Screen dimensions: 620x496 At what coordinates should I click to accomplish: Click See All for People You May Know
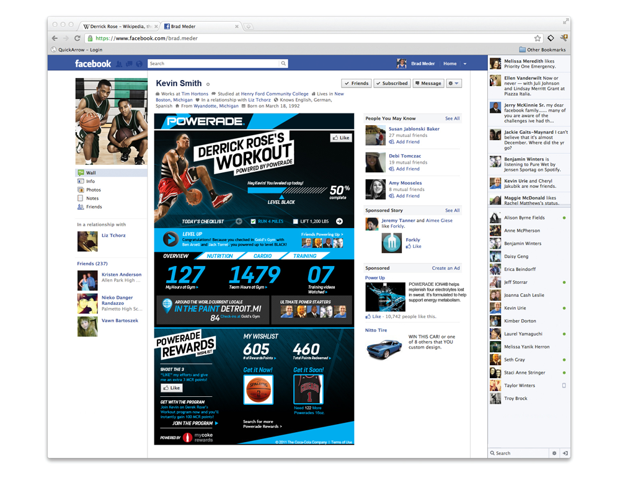point(453,118)
